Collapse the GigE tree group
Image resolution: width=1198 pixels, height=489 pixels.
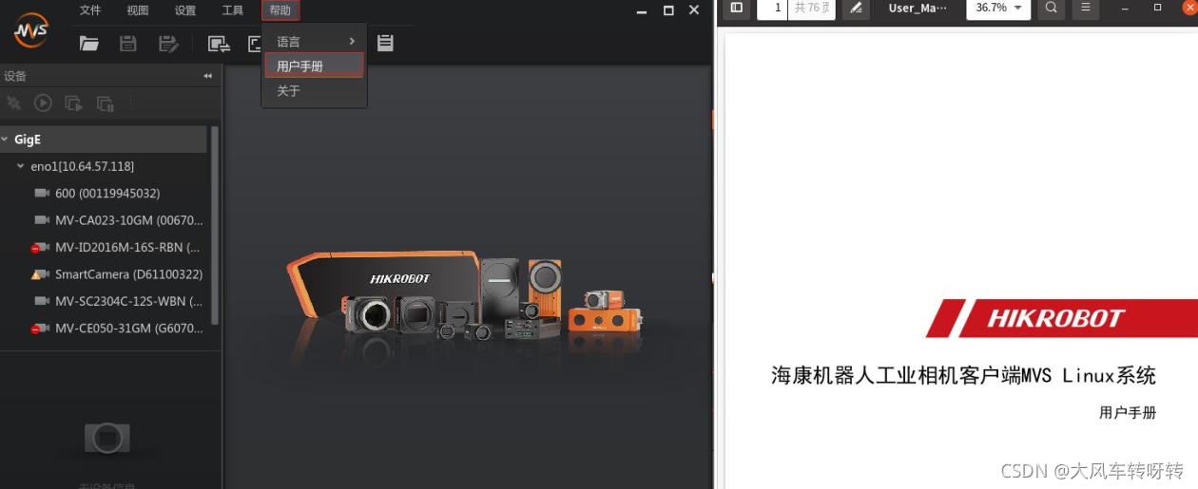point(5,140)
